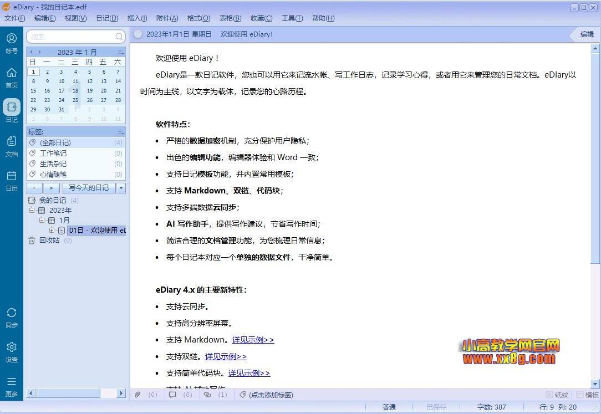Select the 心情随笔 tag
601x414 pixels.
76,174
